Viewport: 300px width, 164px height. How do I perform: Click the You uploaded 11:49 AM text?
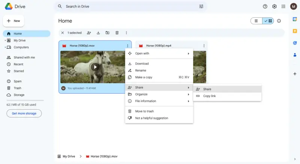(82, 88)
